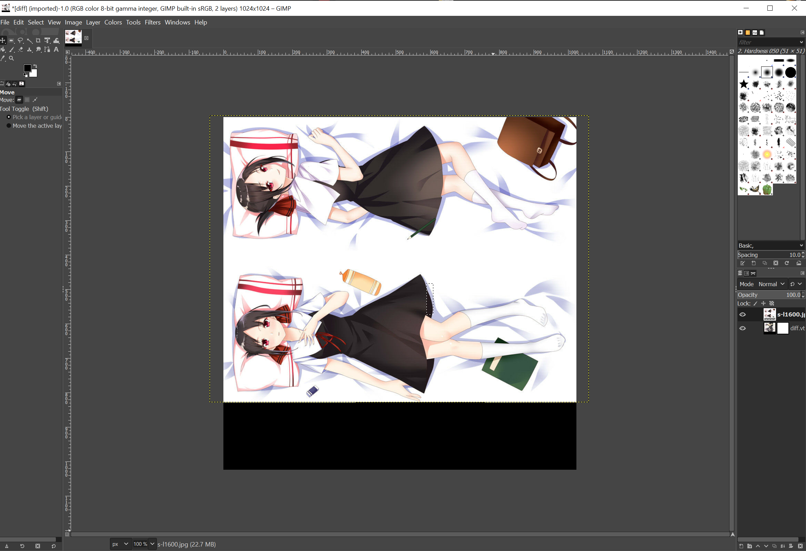Switch to the Channels tab
The width and height of the screenshot is (806, 551).
(x=746, y=273)
